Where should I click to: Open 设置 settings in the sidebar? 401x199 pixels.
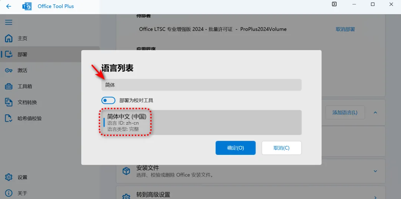50,177
